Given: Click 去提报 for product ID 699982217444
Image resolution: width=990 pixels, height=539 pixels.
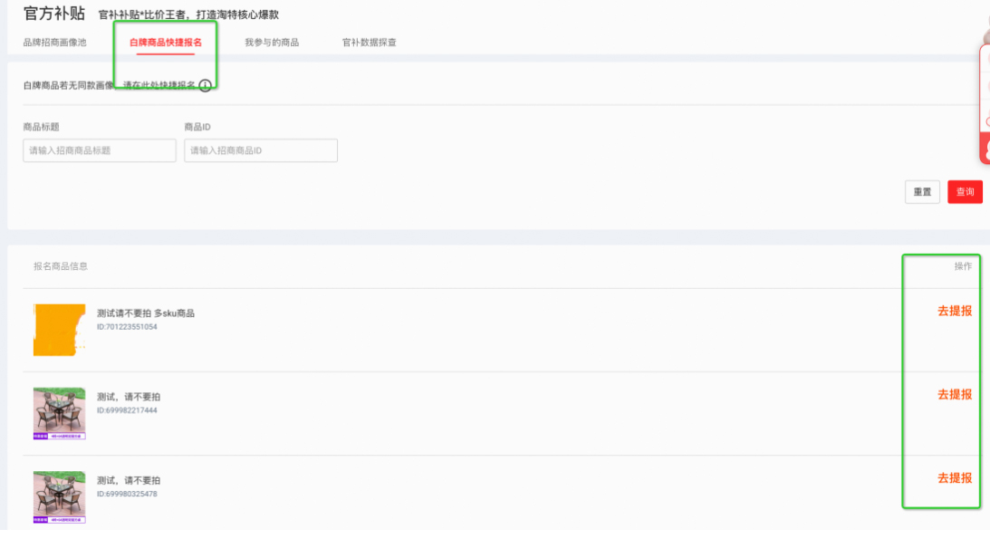Looking at the screenshot, I should (x=955, y=395).
